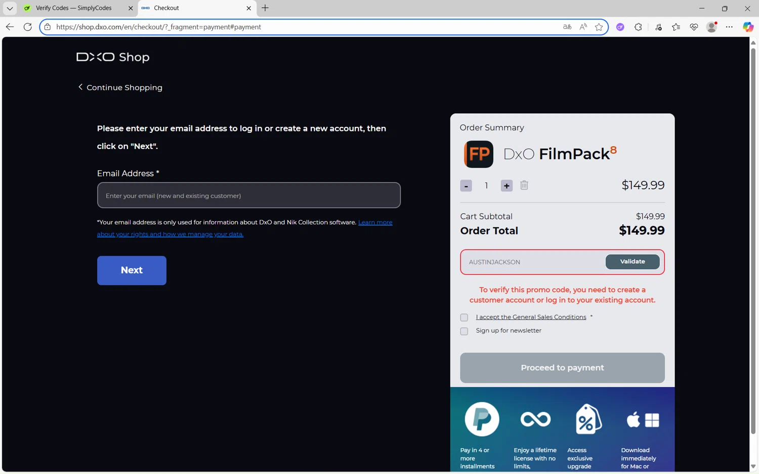Click the infinity lifetime license icon

pos(535,419)
